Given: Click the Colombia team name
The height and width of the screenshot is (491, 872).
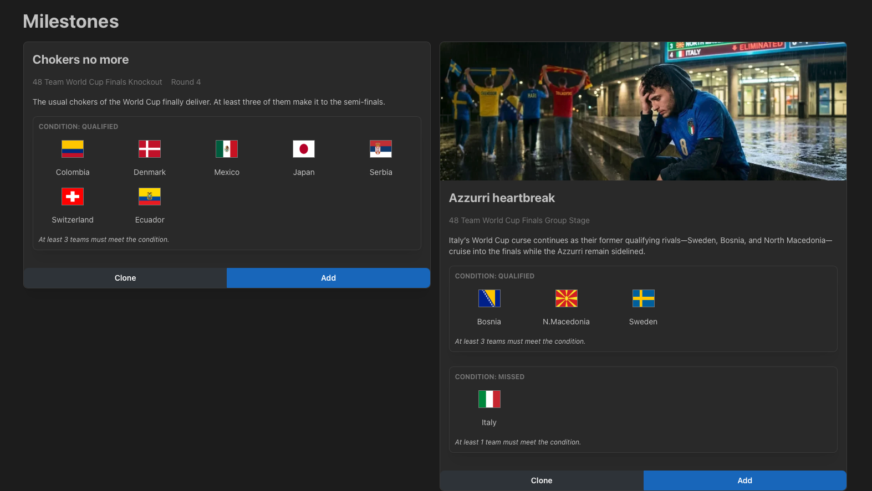Looking at the screenshot, I should (x=73, y=172).
